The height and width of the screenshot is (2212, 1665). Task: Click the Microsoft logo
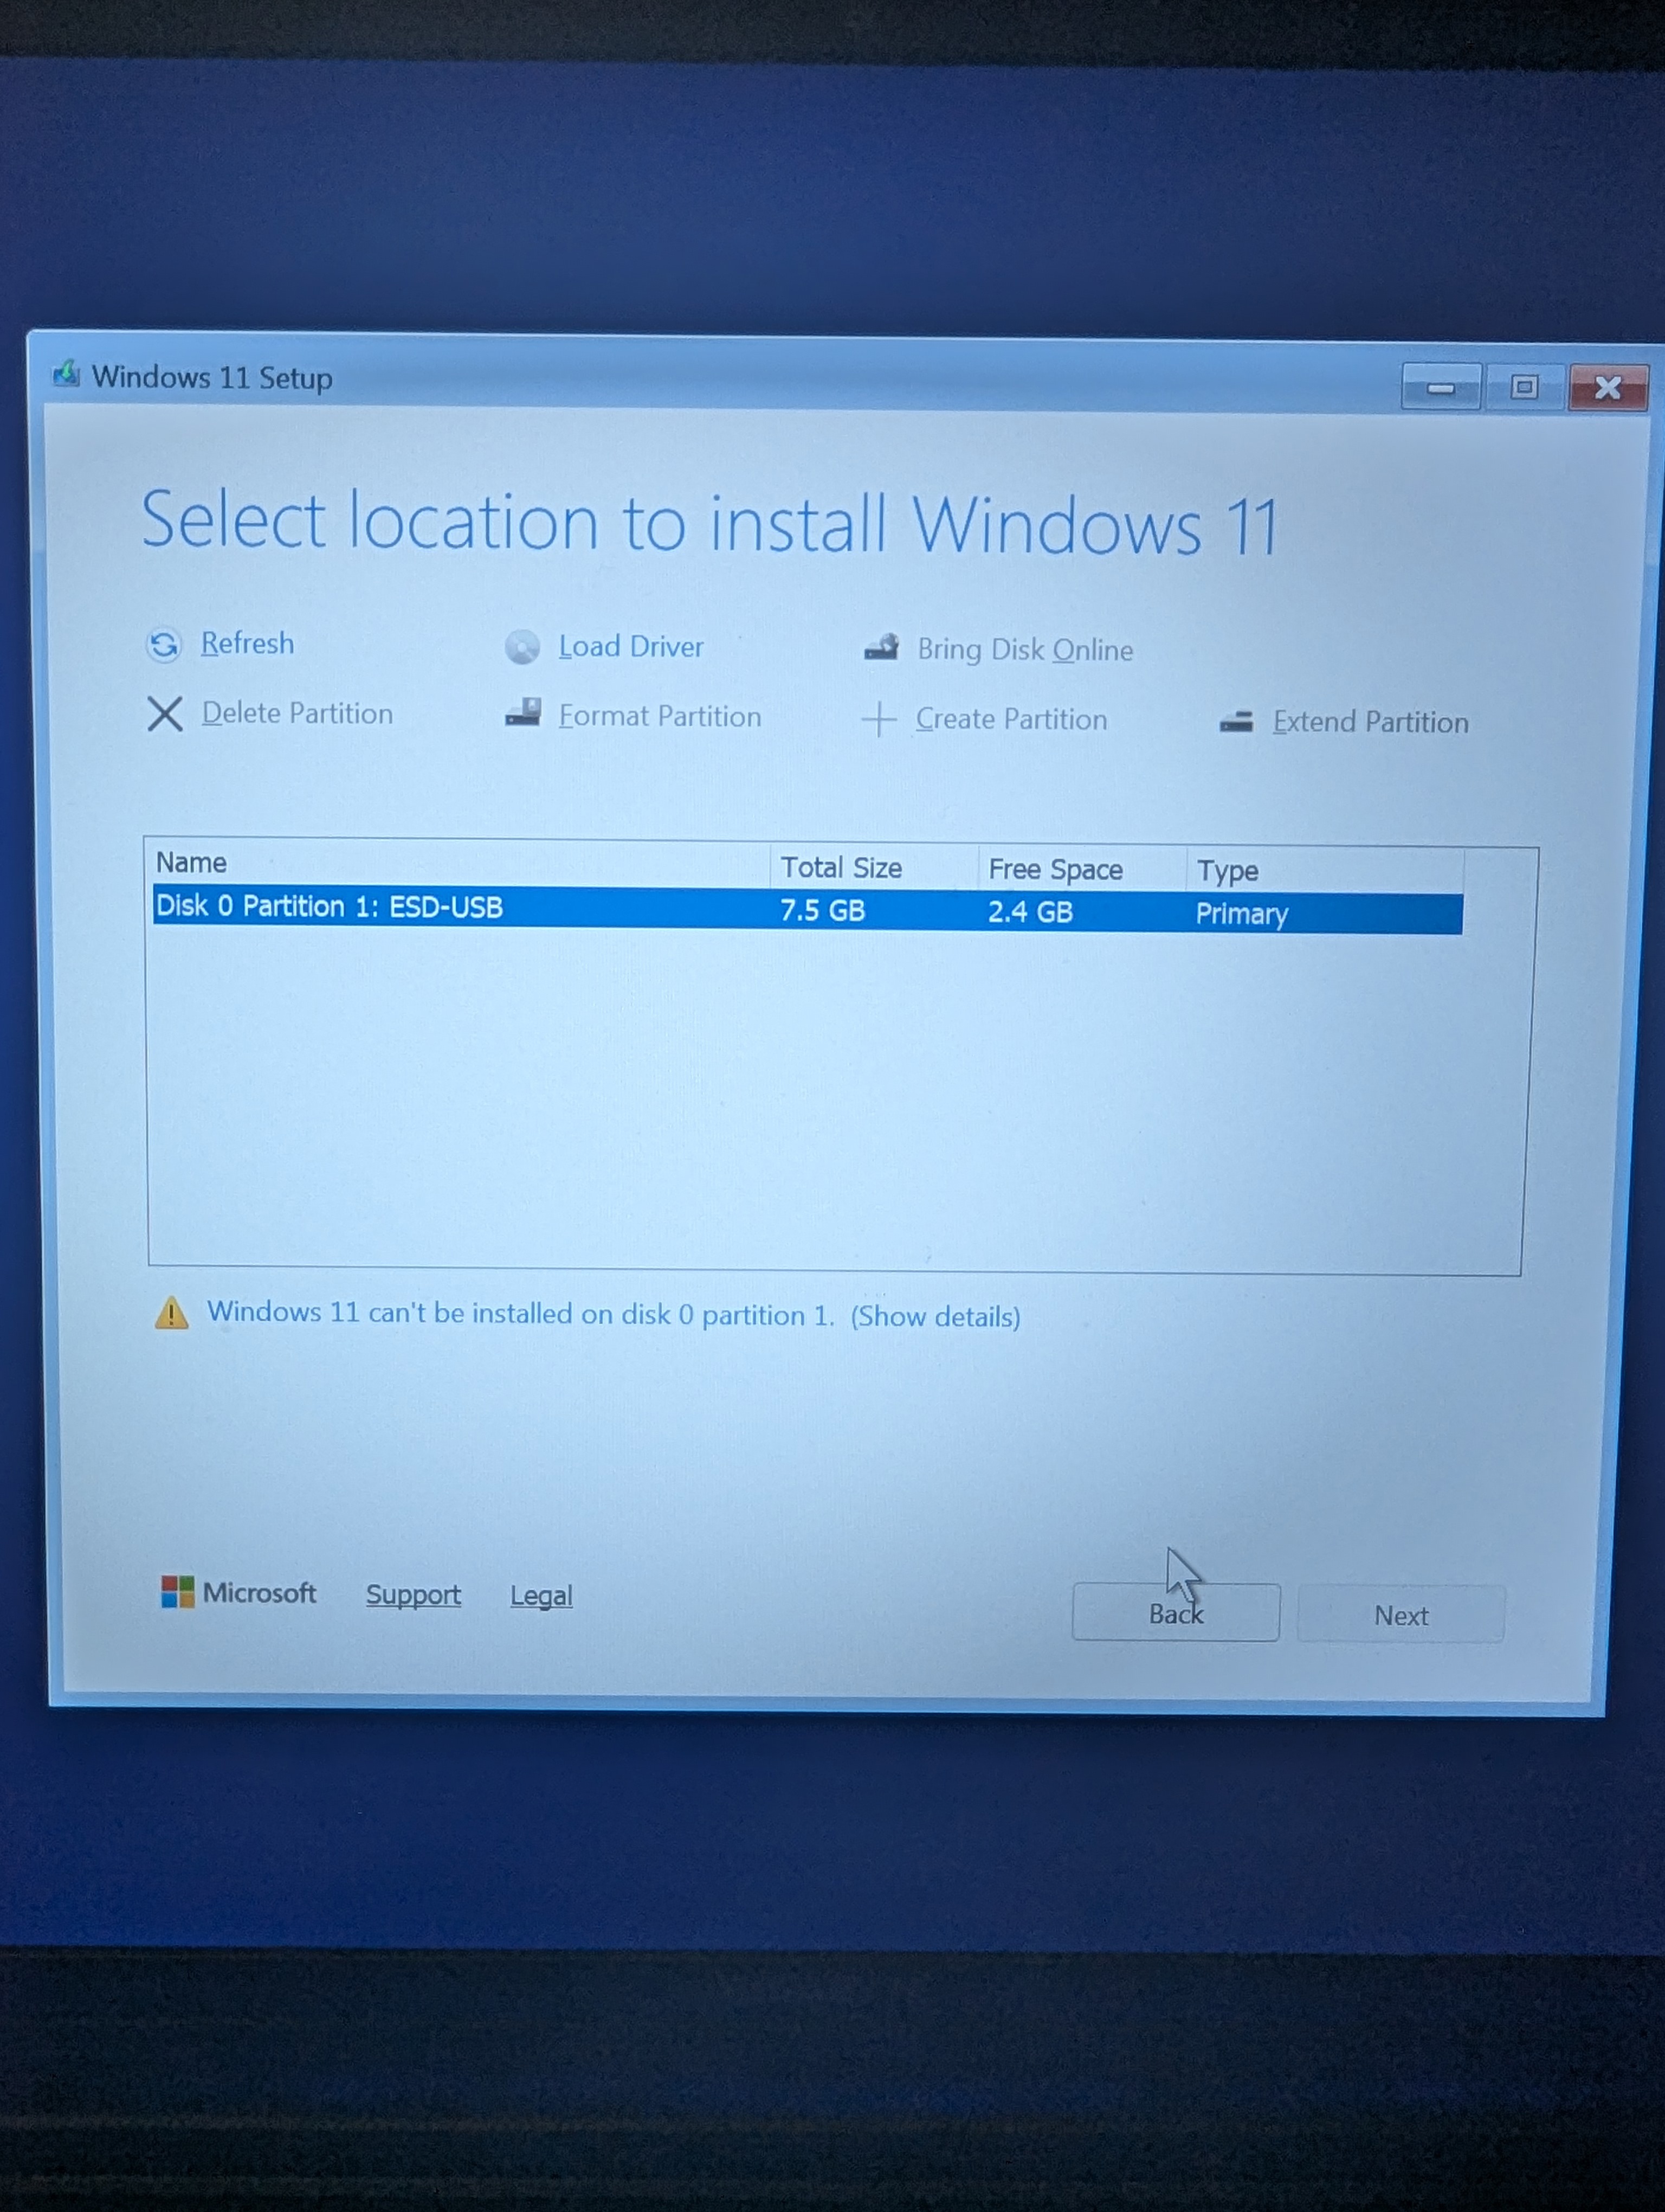(x=178, y=1592)
